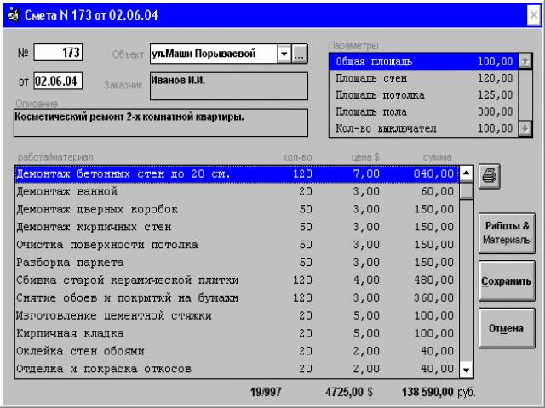The image size is (545, 408).
Task: Select row Демонтаж кирпичных стен
Action: click(237, 227)
